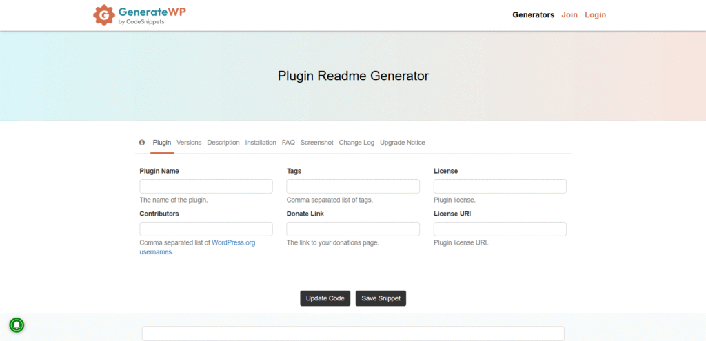The height and width of the screenshot is (341, 706).
Task: Click the GenerateWP gear logo icon
Action: 103,14
